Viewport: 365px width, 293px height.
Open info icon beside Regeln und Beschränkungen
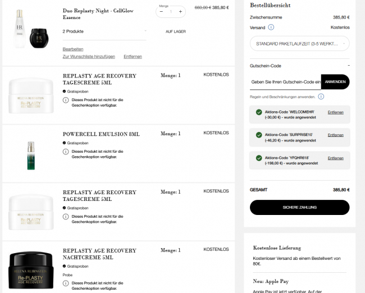click(x=321, y=97)
